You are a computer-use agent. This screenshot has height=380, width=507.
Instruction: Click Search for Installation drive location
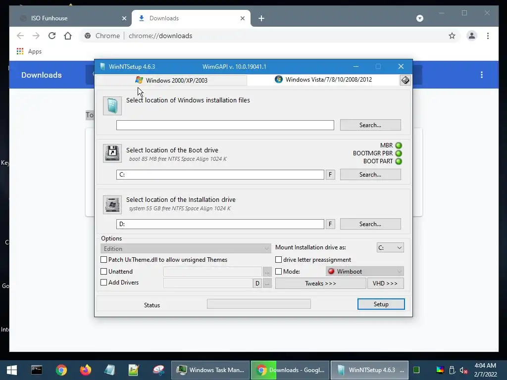point(370,224)
